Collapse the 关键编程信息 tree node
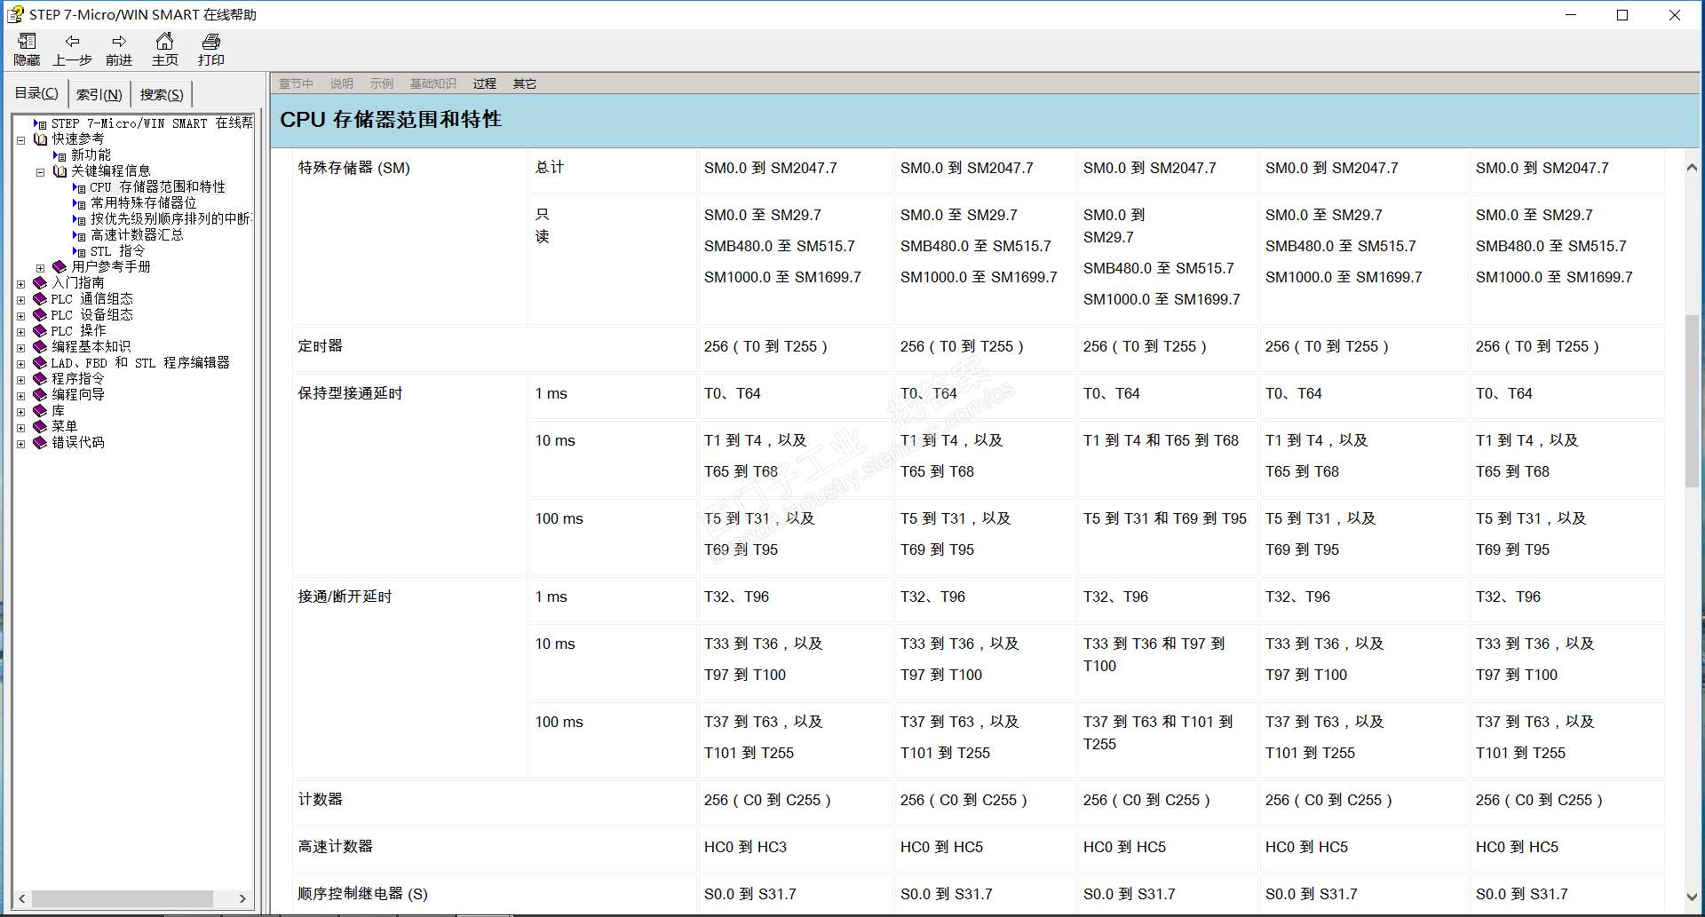 tap(40, 172)
